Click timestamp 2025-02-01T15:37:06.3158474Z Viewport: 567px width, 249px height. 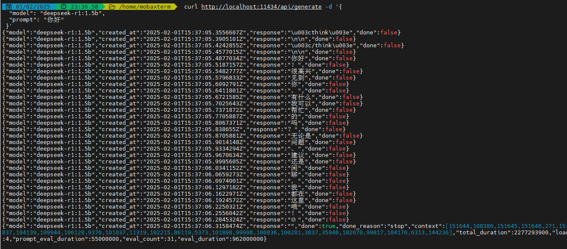(194, 226)
